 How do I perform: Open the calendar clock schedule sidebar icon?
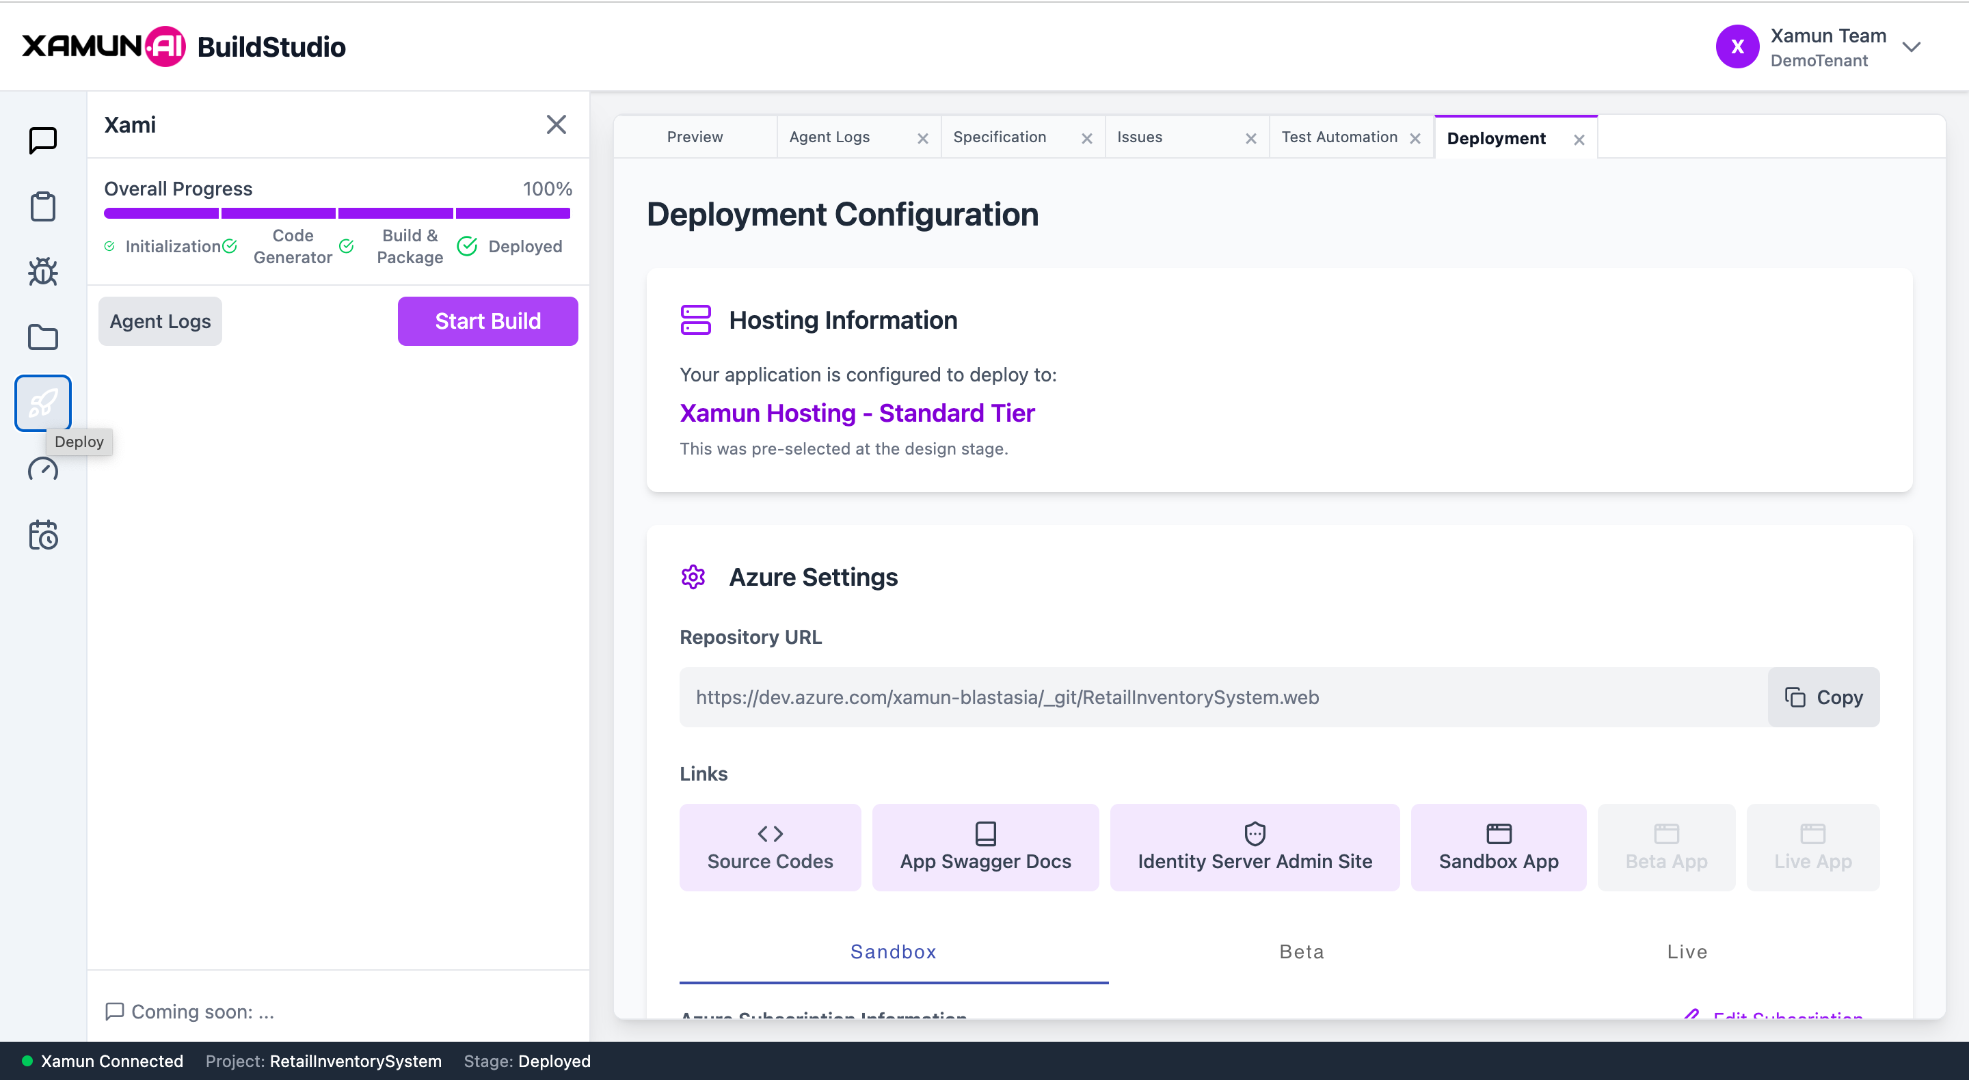43,535
